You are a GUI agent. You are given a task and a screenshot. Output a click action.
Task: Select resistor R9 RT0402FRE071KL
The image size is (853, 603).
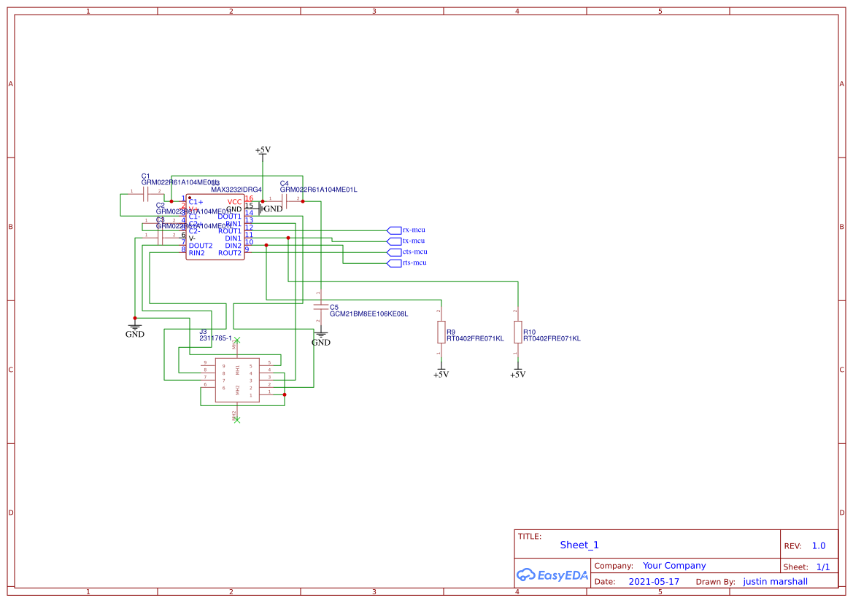point(441,332)
